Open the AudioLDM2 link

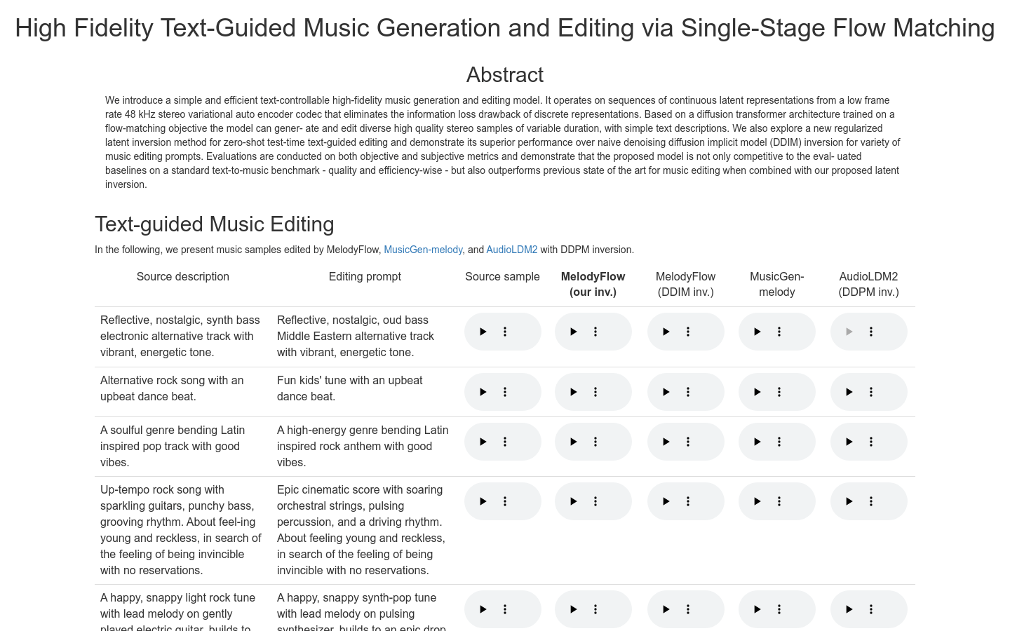tap(512, 250)
